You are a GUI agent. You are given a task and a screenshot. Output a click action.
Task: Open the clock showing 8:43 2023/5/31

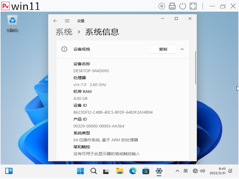[x=217, y=171]
